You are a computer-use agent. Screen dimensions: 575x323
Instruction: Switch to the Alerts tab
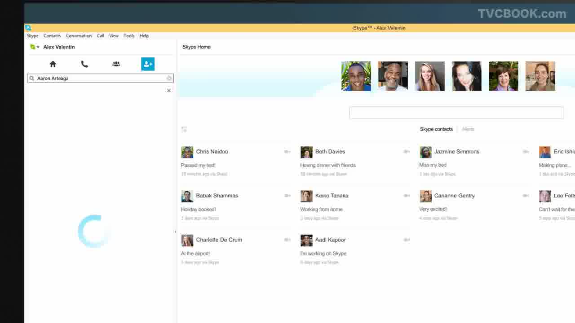(468, 129)
